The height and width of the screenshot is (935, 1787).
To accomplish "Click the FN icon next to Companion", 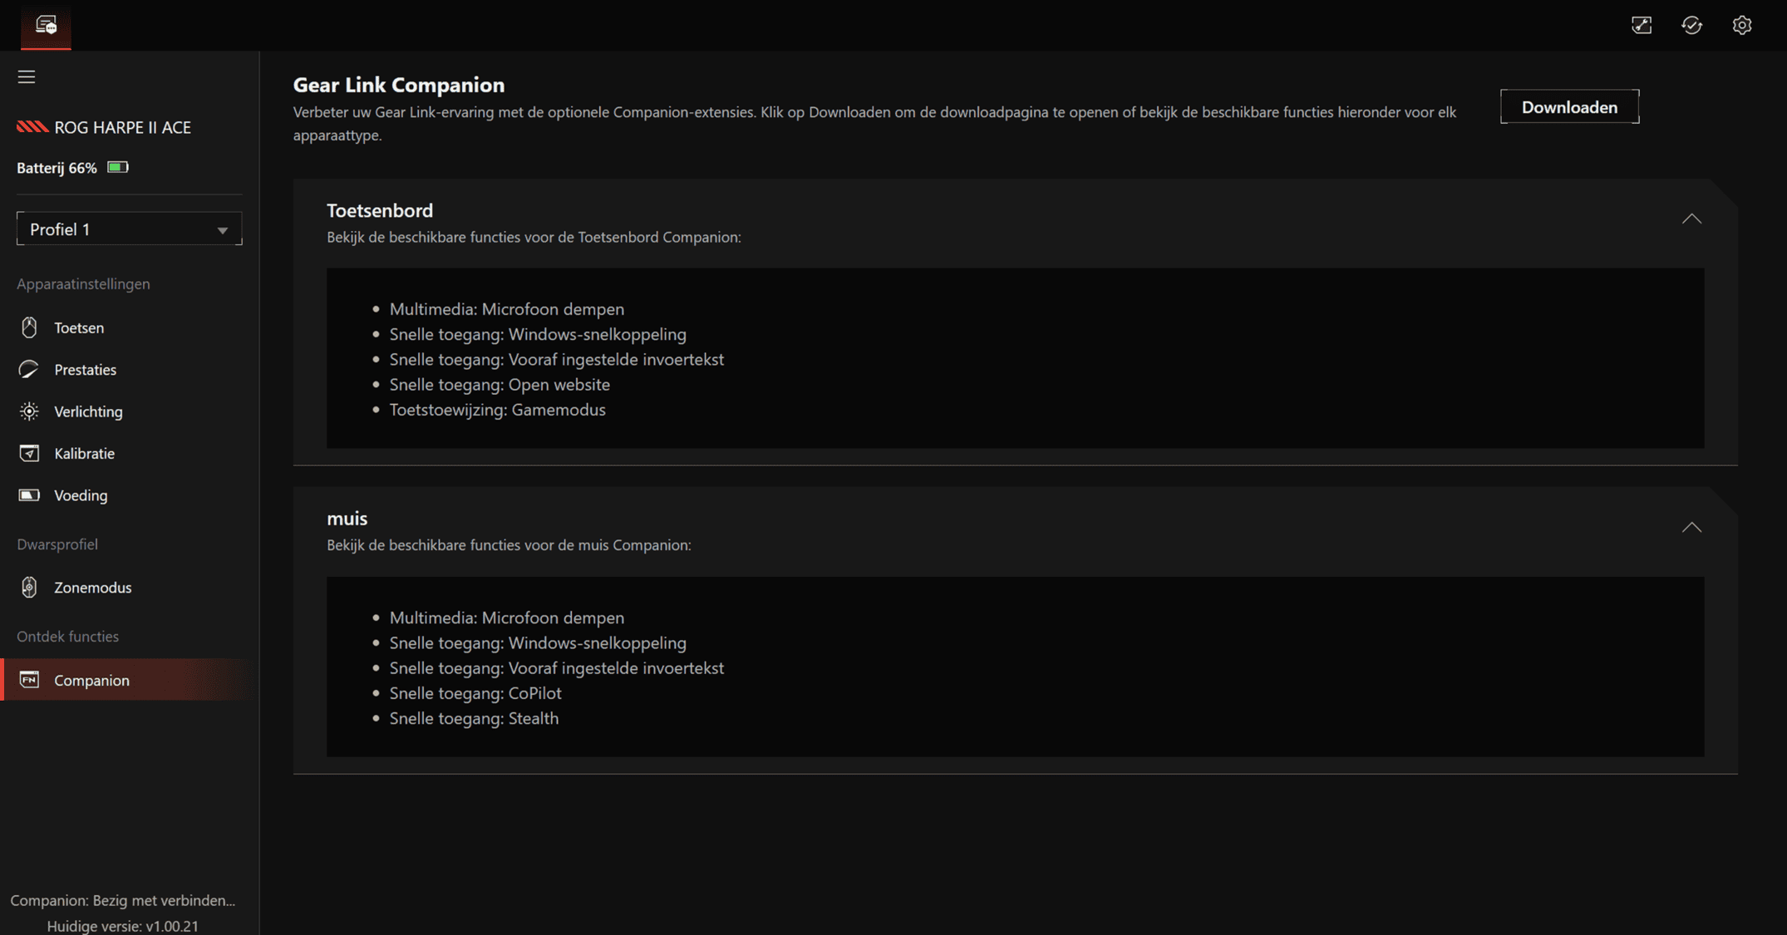I will (29, 680).
